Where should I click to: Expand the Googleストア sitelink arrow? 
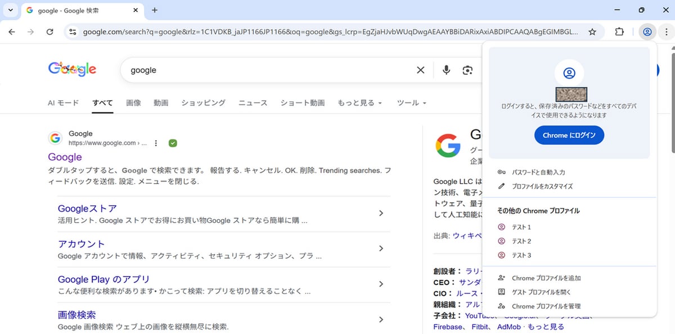pos(381,213)
